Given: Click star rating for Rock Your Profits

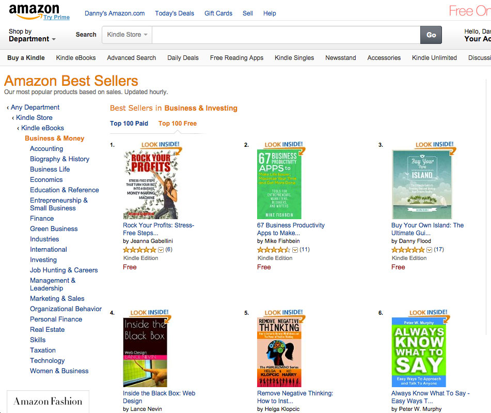Looking at the screenshot, I should [x=139, y=250].
